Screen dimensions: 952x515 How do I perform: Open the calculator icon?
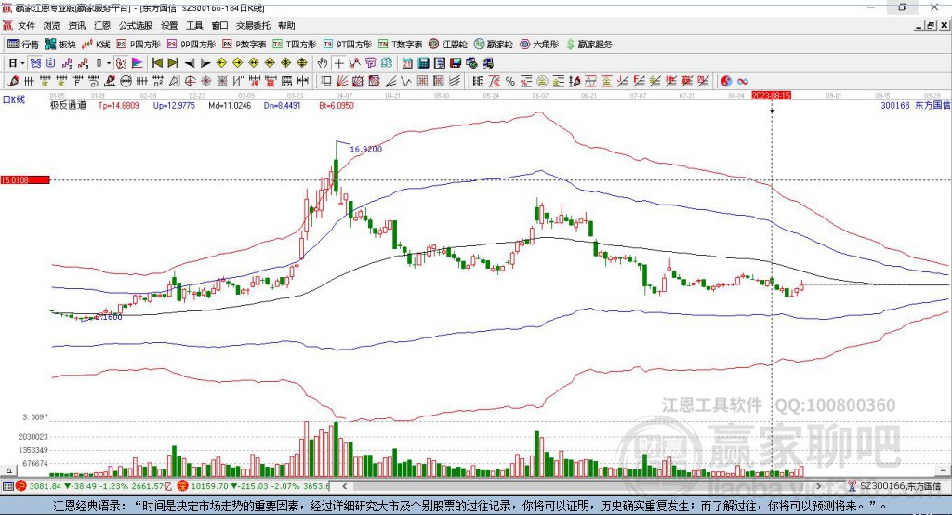point(423,63)
